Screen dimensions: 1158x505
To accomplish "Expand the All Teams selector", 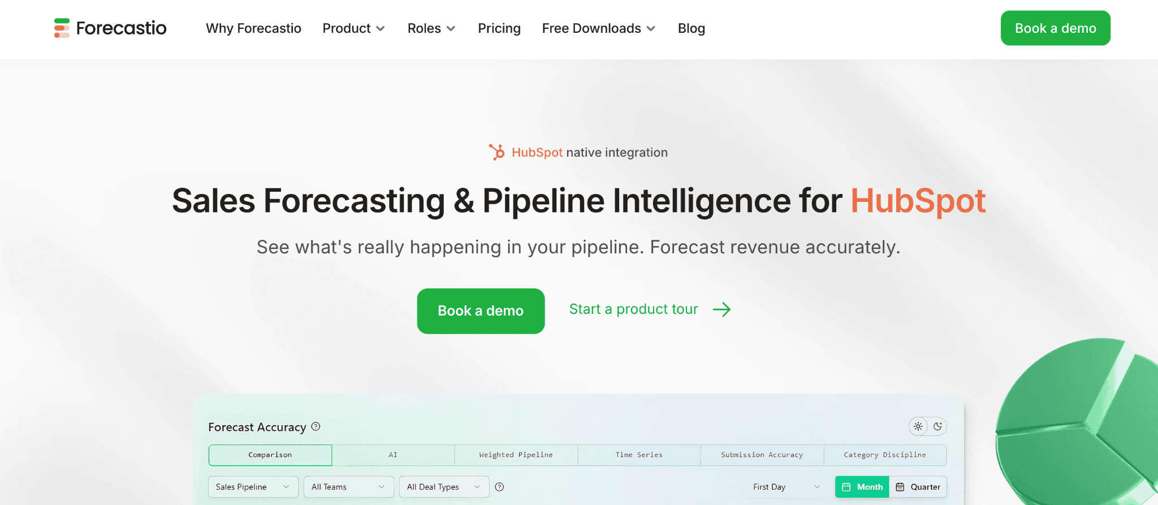I will (x=348, y=486).
